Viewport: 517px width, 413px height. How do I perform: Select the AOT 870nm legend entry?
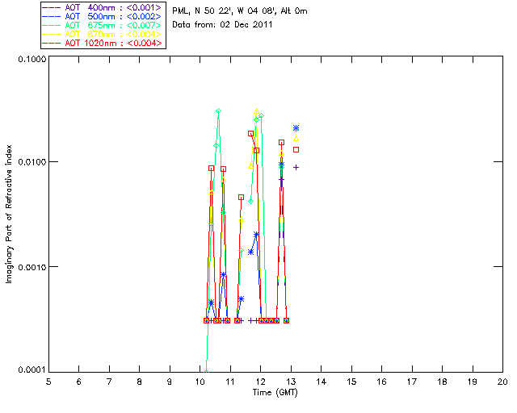tap(103, 34)
